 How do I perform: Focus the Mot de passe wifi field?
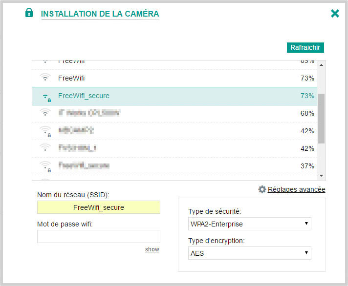click(98, 236)
